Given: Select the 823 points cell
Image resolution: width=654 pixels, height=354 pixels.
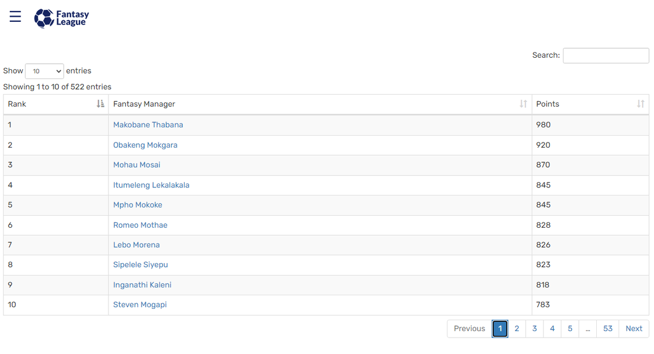Looking at the screenshot, I should pyautogui.click(x=590, y=265).
